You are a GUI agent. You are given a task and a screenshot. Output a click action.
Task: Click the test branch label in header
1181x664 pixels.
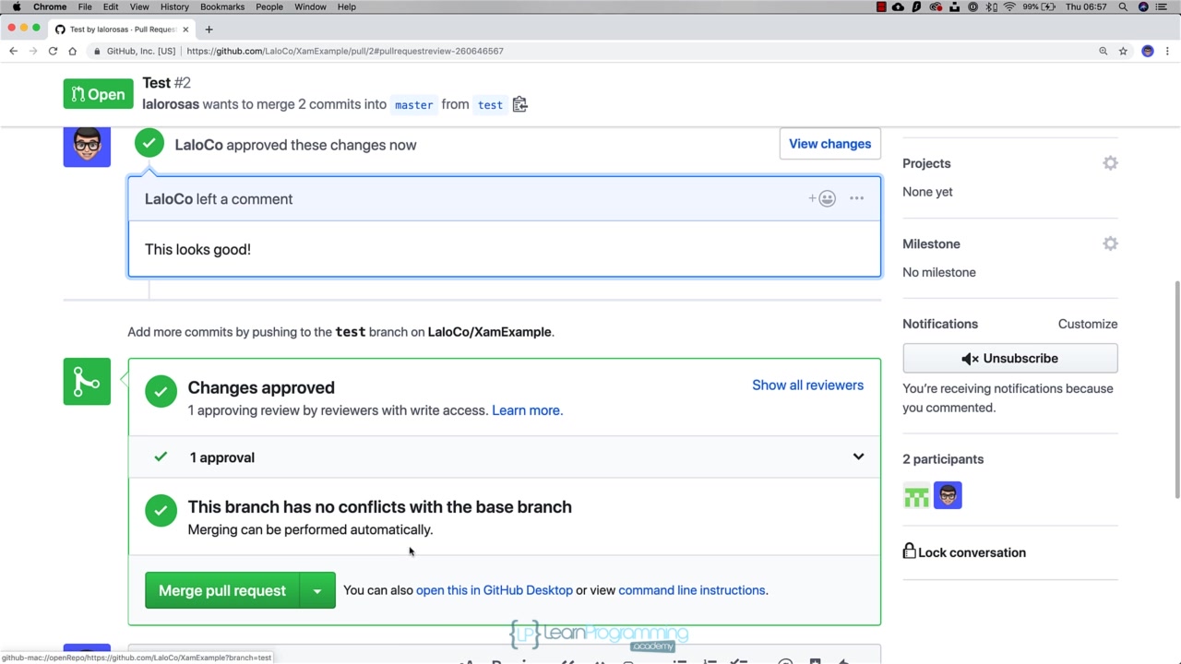click(490, 105)
